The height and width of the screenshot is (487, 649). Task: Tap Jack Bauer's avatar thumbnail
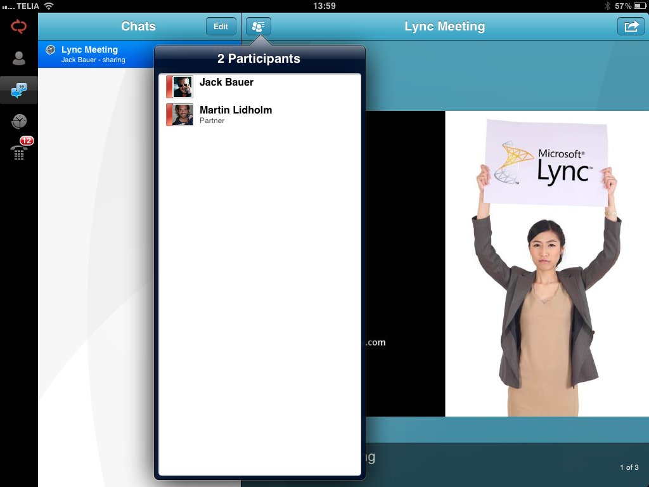[179, 86]
